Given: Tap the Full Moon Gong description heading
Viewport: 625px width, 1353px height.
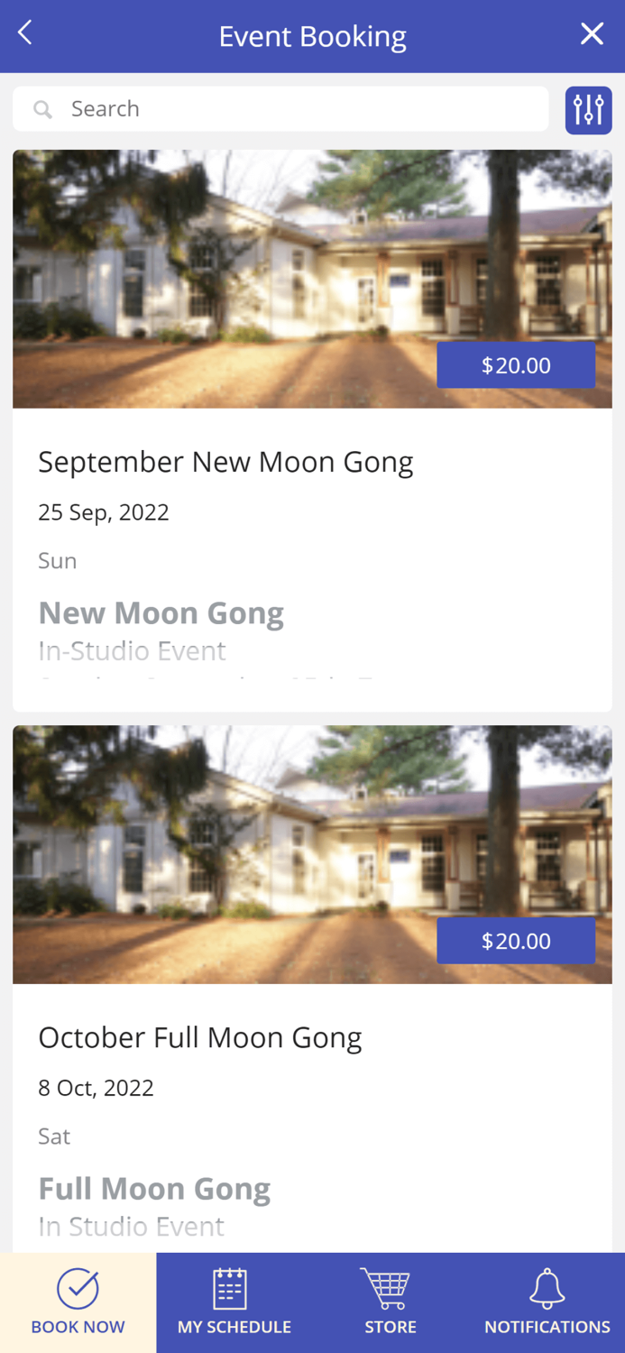Looking at the screenshot, I should 154,1189.
